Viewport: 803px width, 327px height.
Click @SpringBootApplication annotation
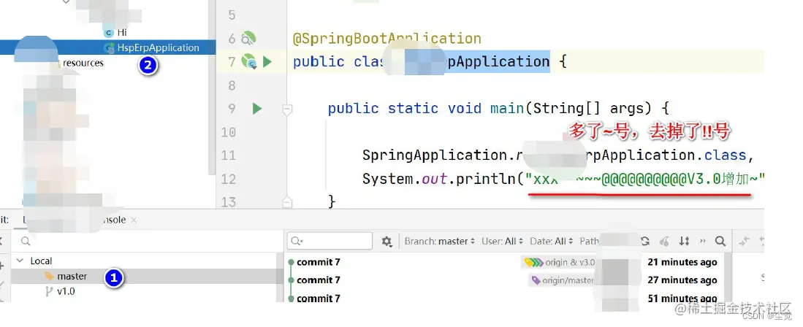click(387, 39)
